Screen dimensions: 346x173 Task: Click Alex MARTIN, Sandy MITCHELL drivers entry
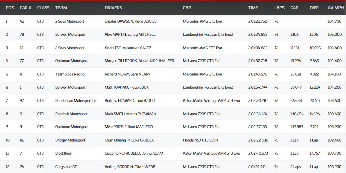[x=130, y=34]
